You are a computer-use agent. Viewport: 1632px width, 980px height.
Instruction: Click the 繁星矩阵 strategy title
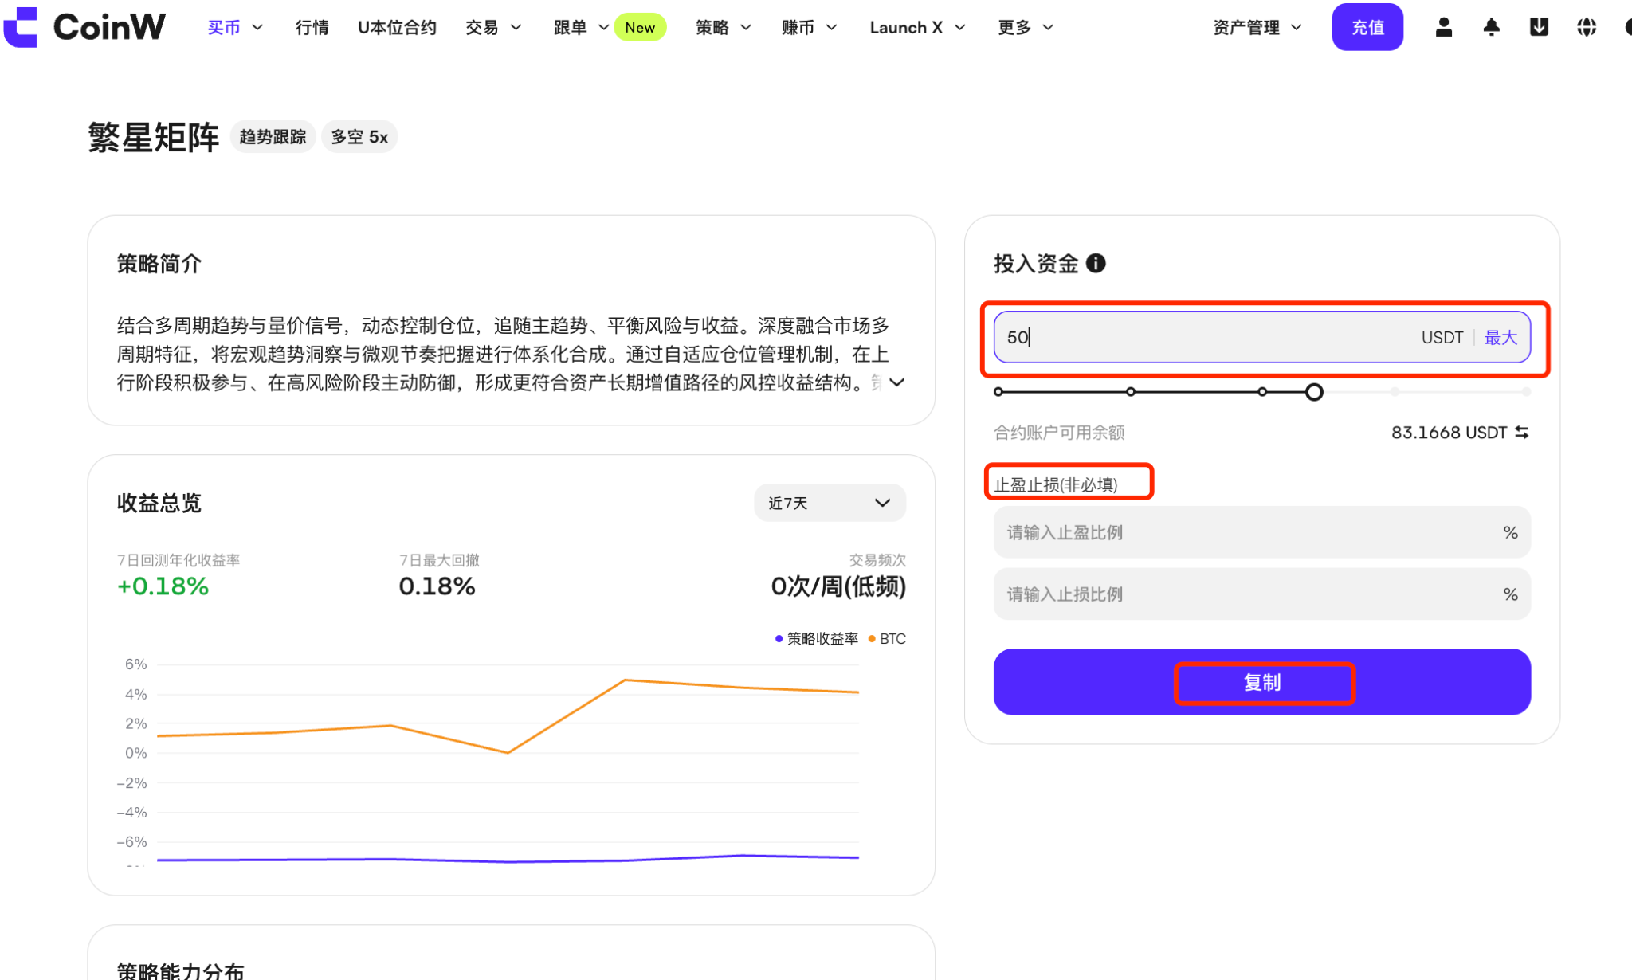tap(153, 137)
